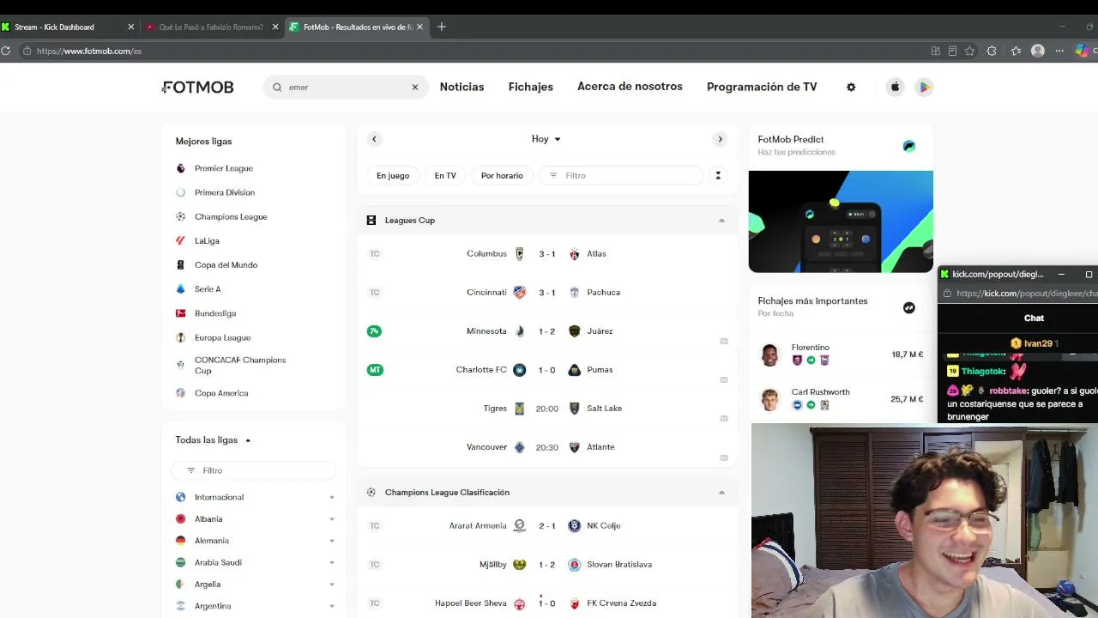
Task: Open Acerca de nosotros menu item
Action: point(630,87)
